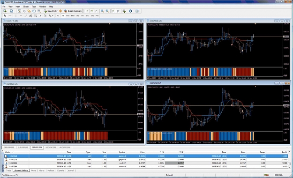The height and width of the screenshot is (178, 293).
Task: Open the Journal tab in Terminal
Action: tap(70, 171)
